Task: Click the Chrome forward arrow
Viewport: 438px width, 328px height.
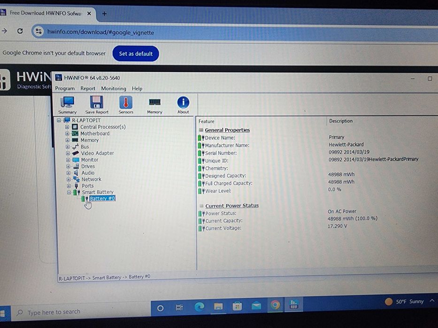Action: click(x=4, y=30)
